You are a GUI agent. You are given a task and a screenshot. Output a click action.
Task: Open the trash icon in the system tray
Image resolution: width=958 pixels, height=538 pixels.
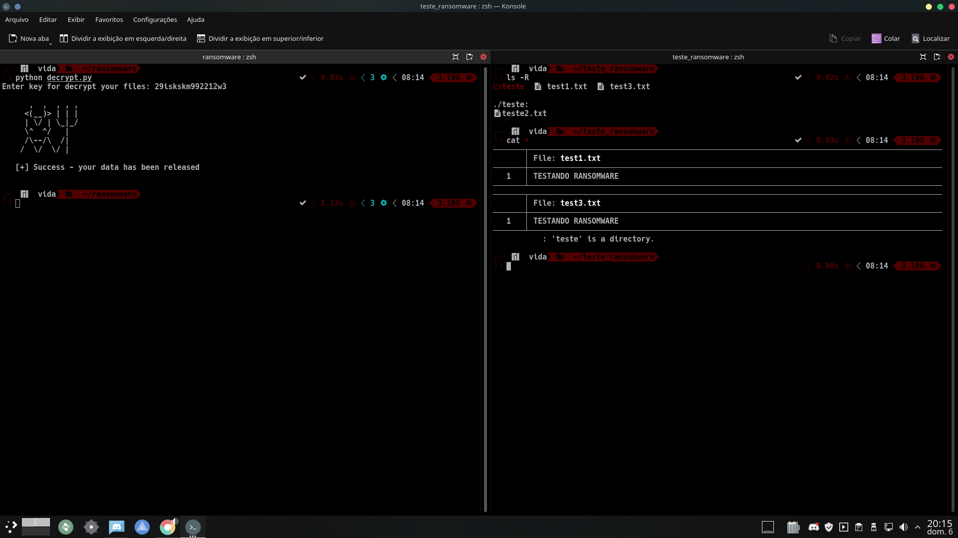click(x=794, y=527)
